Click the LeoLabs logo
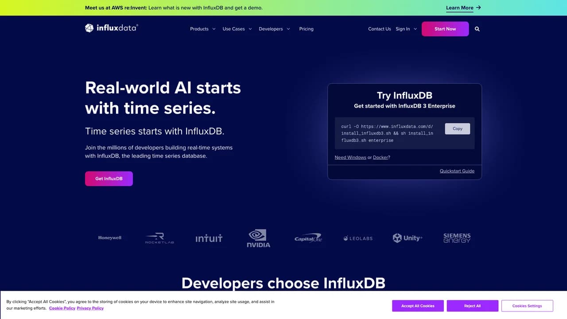This screenshot has height=319, width=567. pyautogui.click(x=358, y=238)
